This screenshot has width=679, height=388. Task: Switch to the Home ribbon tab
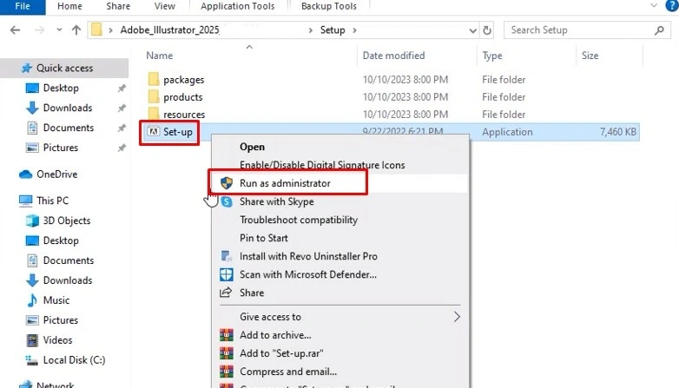point(69,6)
